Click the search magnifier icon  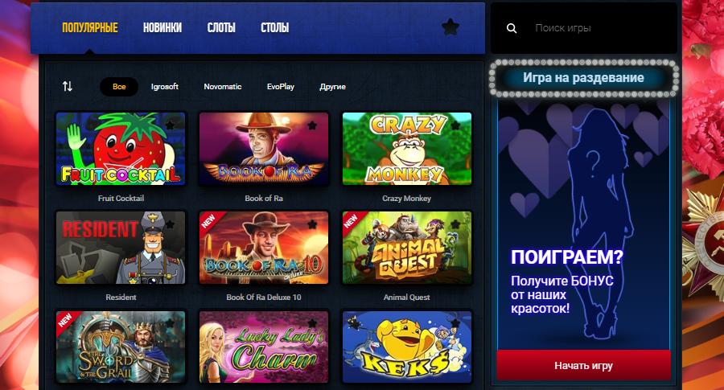tap(512, 28)
